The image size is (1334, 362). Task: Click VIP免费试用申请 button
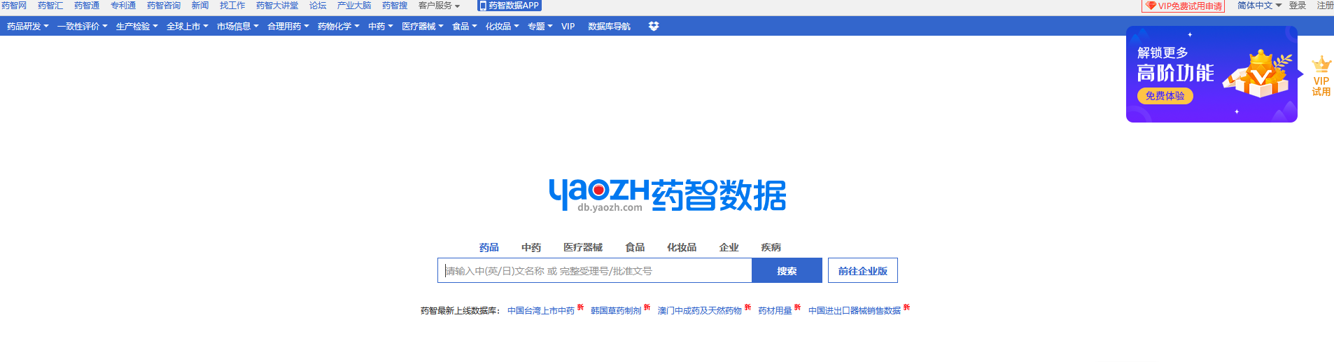[1184, 6]
